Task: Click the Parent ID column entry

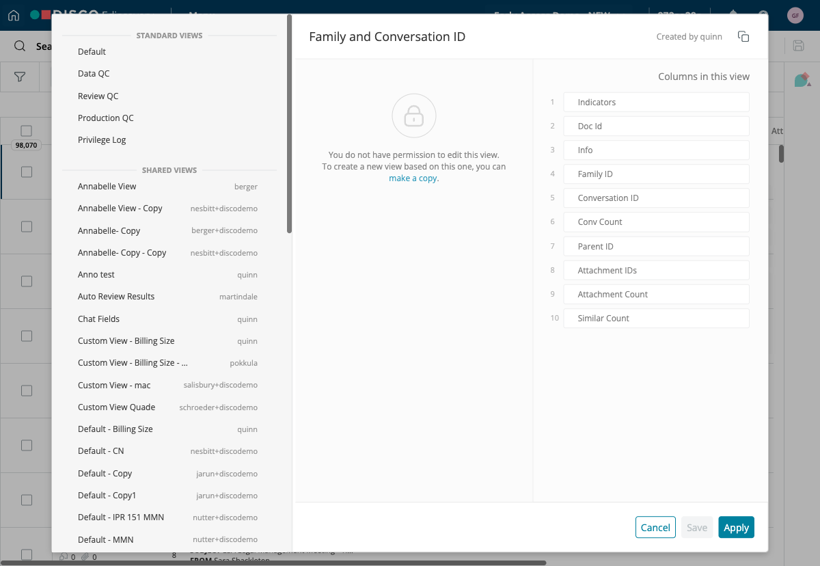Action: (656, 247)
